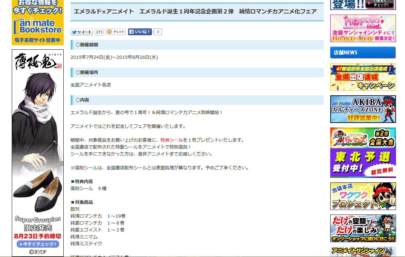405x257 pixels.
Task: Click the line 純愛エゴイスト 1～3巻
Action: (x=97, y=230)
